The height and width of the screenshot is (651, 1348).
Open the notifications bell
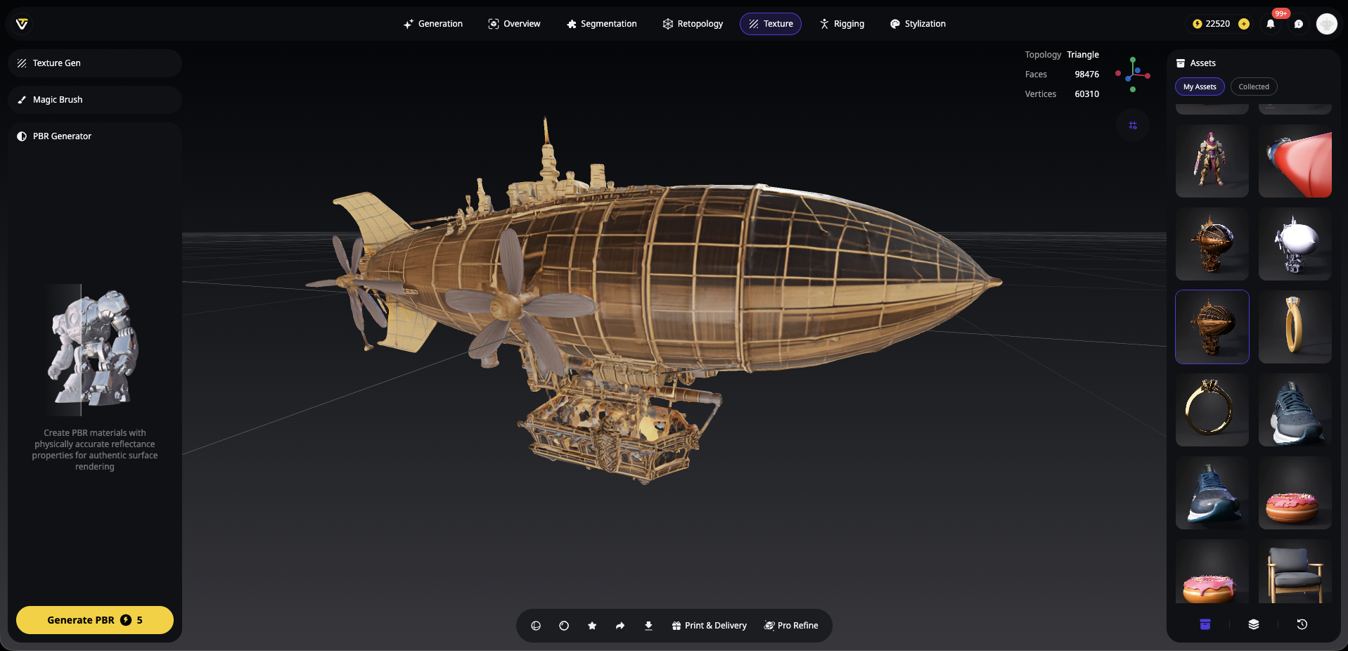pos(1271,24)
